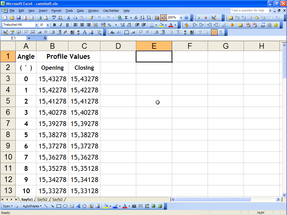This screenshot has width=287, height=215.
Task: Insert WordArt from the Drawing toolbar
Action: (78, 206)
